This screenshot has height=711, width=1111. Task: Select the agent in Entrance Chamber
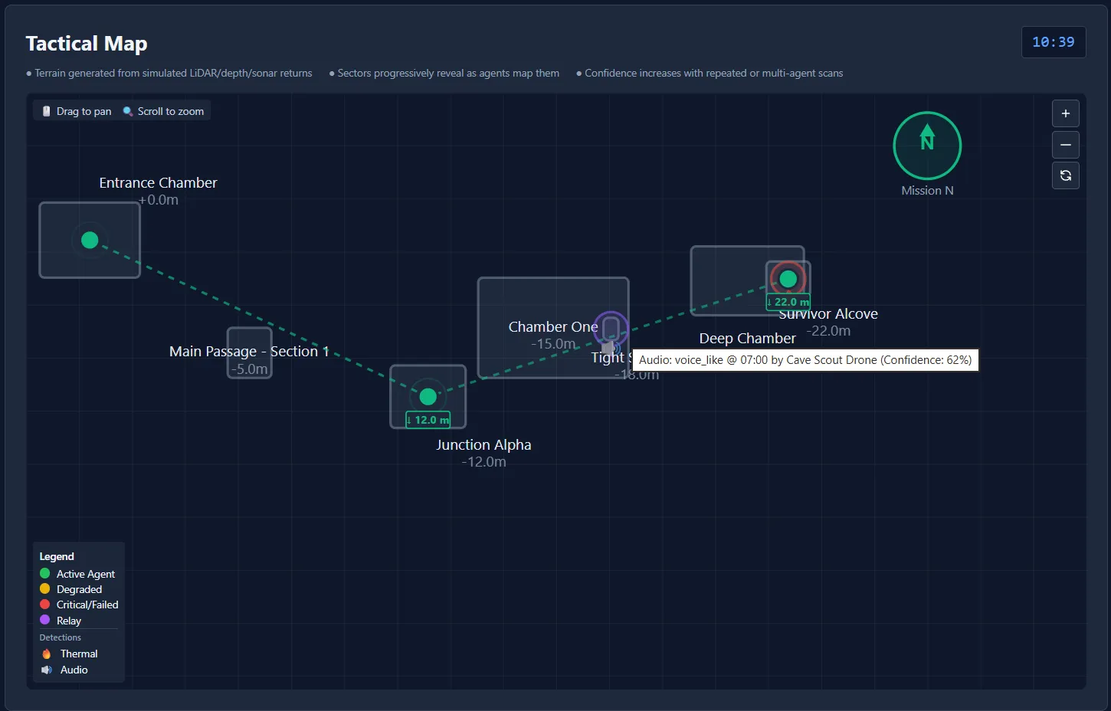(90, 240)
